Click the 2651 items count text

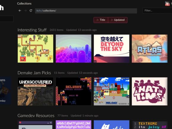56,30
